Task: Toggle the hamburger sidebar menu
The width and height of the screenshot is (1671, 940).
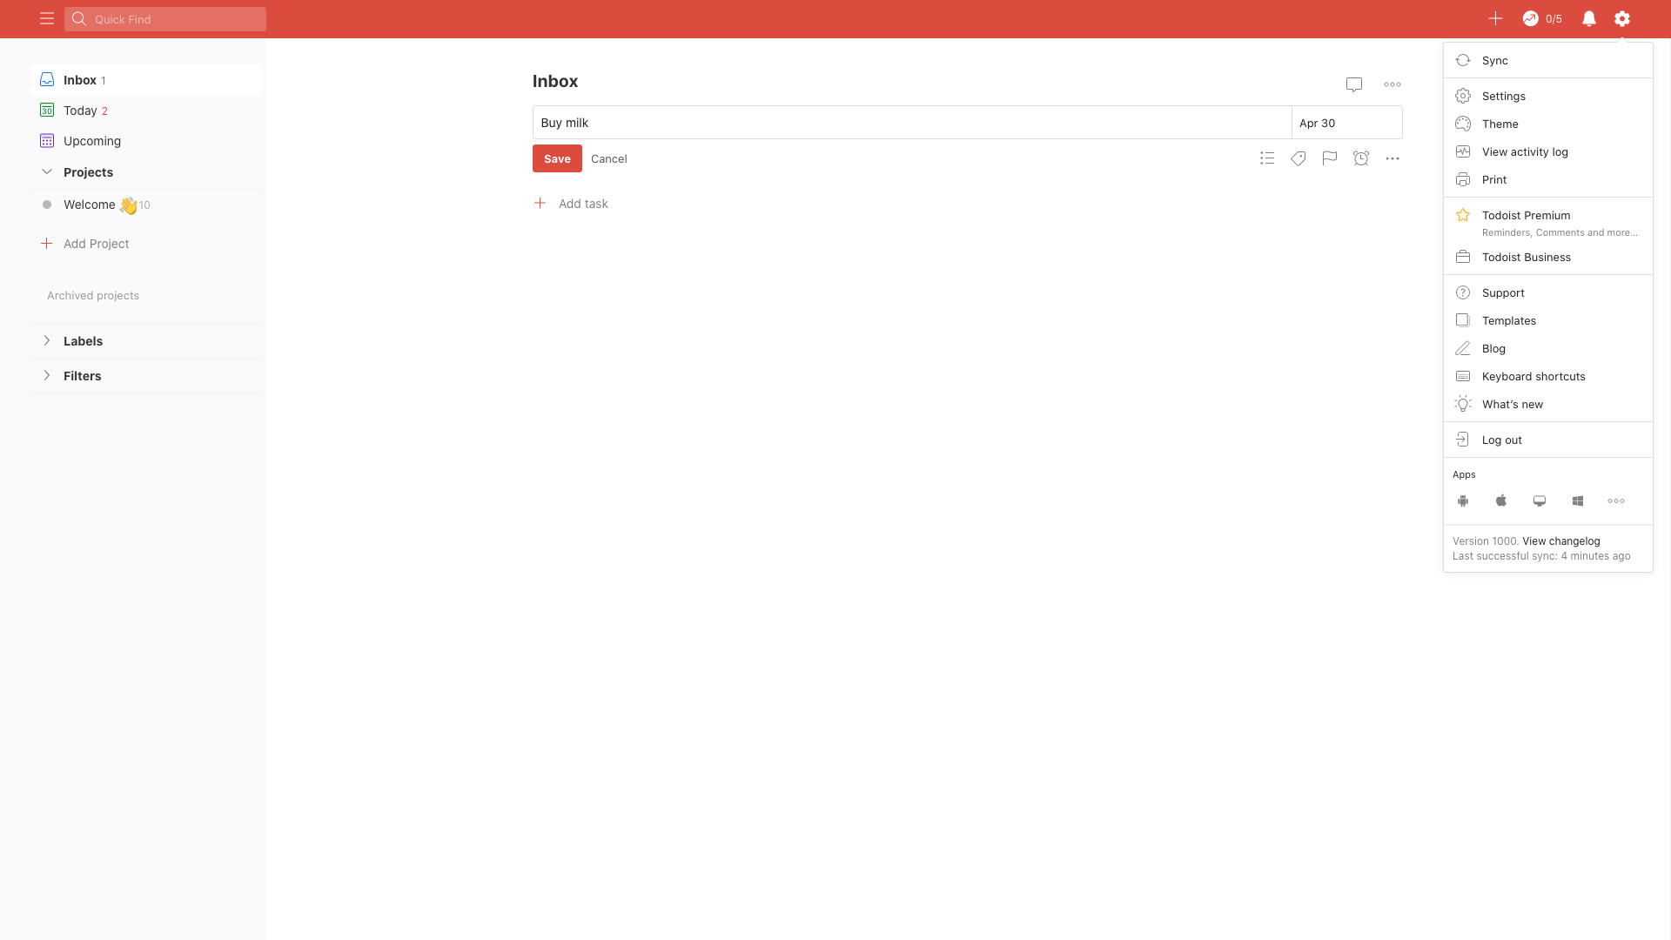Action: (47, 18)
